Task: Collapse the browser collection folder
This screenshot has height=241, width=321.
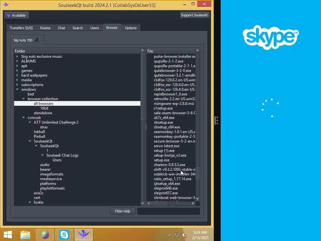Action: pyautogui.click(x=24, y=99)
